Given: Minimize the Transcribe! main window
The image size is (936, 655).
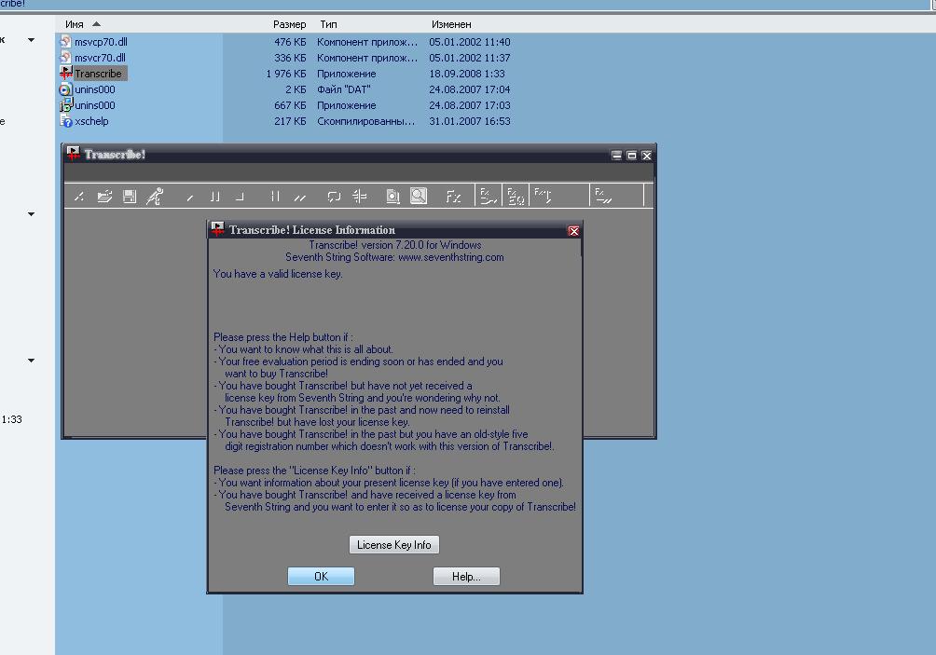Looking at the screenshot, I should 616,156.
